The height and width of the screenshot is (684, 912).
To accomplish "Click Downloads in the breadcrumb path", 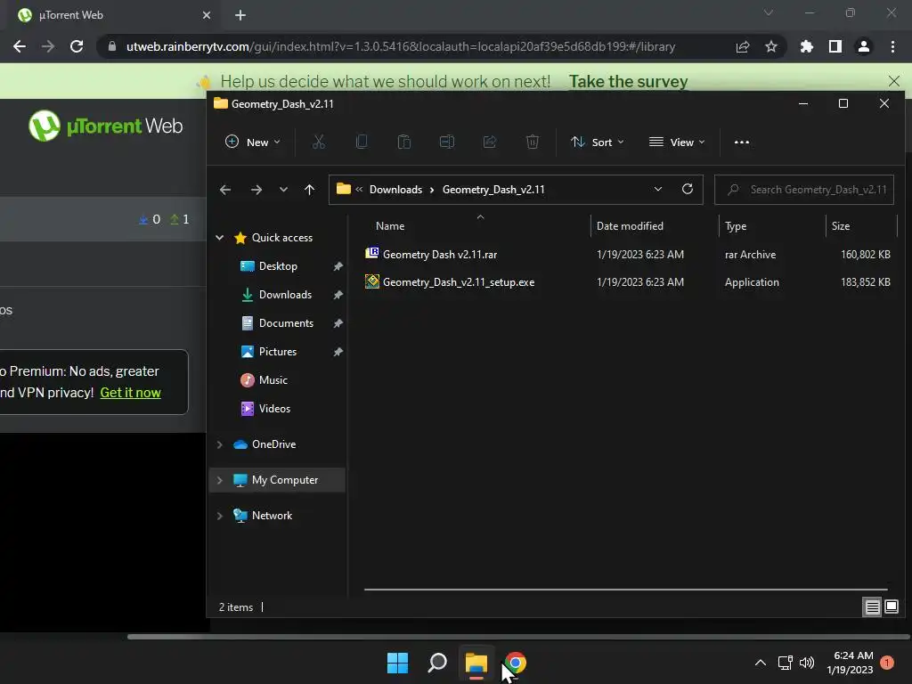I will click(395, 190).
